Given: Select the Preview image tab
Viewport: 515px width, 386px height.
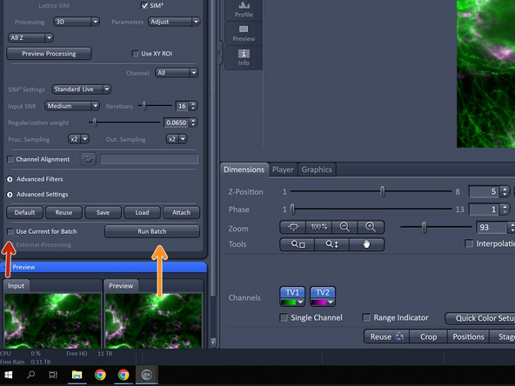Looking at the screenshot, I should [x=121, y=286].
